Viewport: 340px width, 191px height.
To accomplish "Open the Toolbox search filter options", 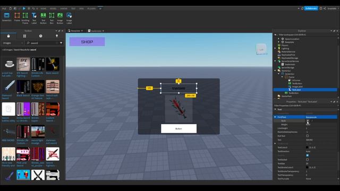I will [x=61, y=43].
